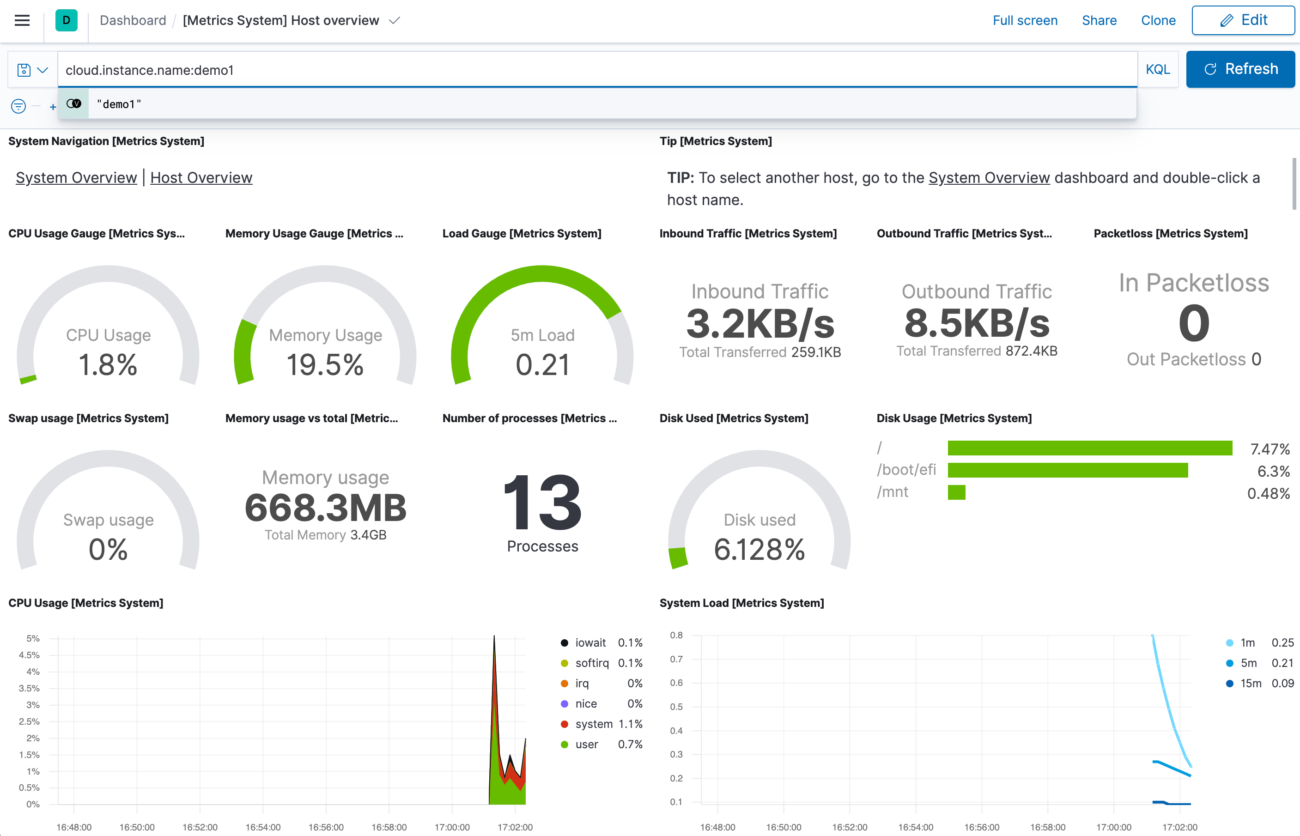Click the hamburger menu icon

[x=23, y=21]
